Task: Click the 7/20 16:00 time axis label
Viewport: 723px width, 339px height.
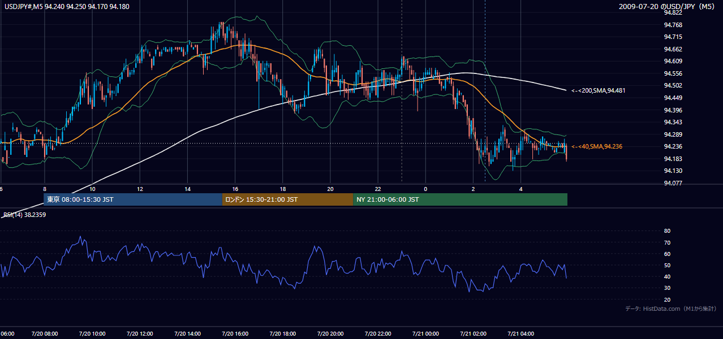Action: [235, 334]
